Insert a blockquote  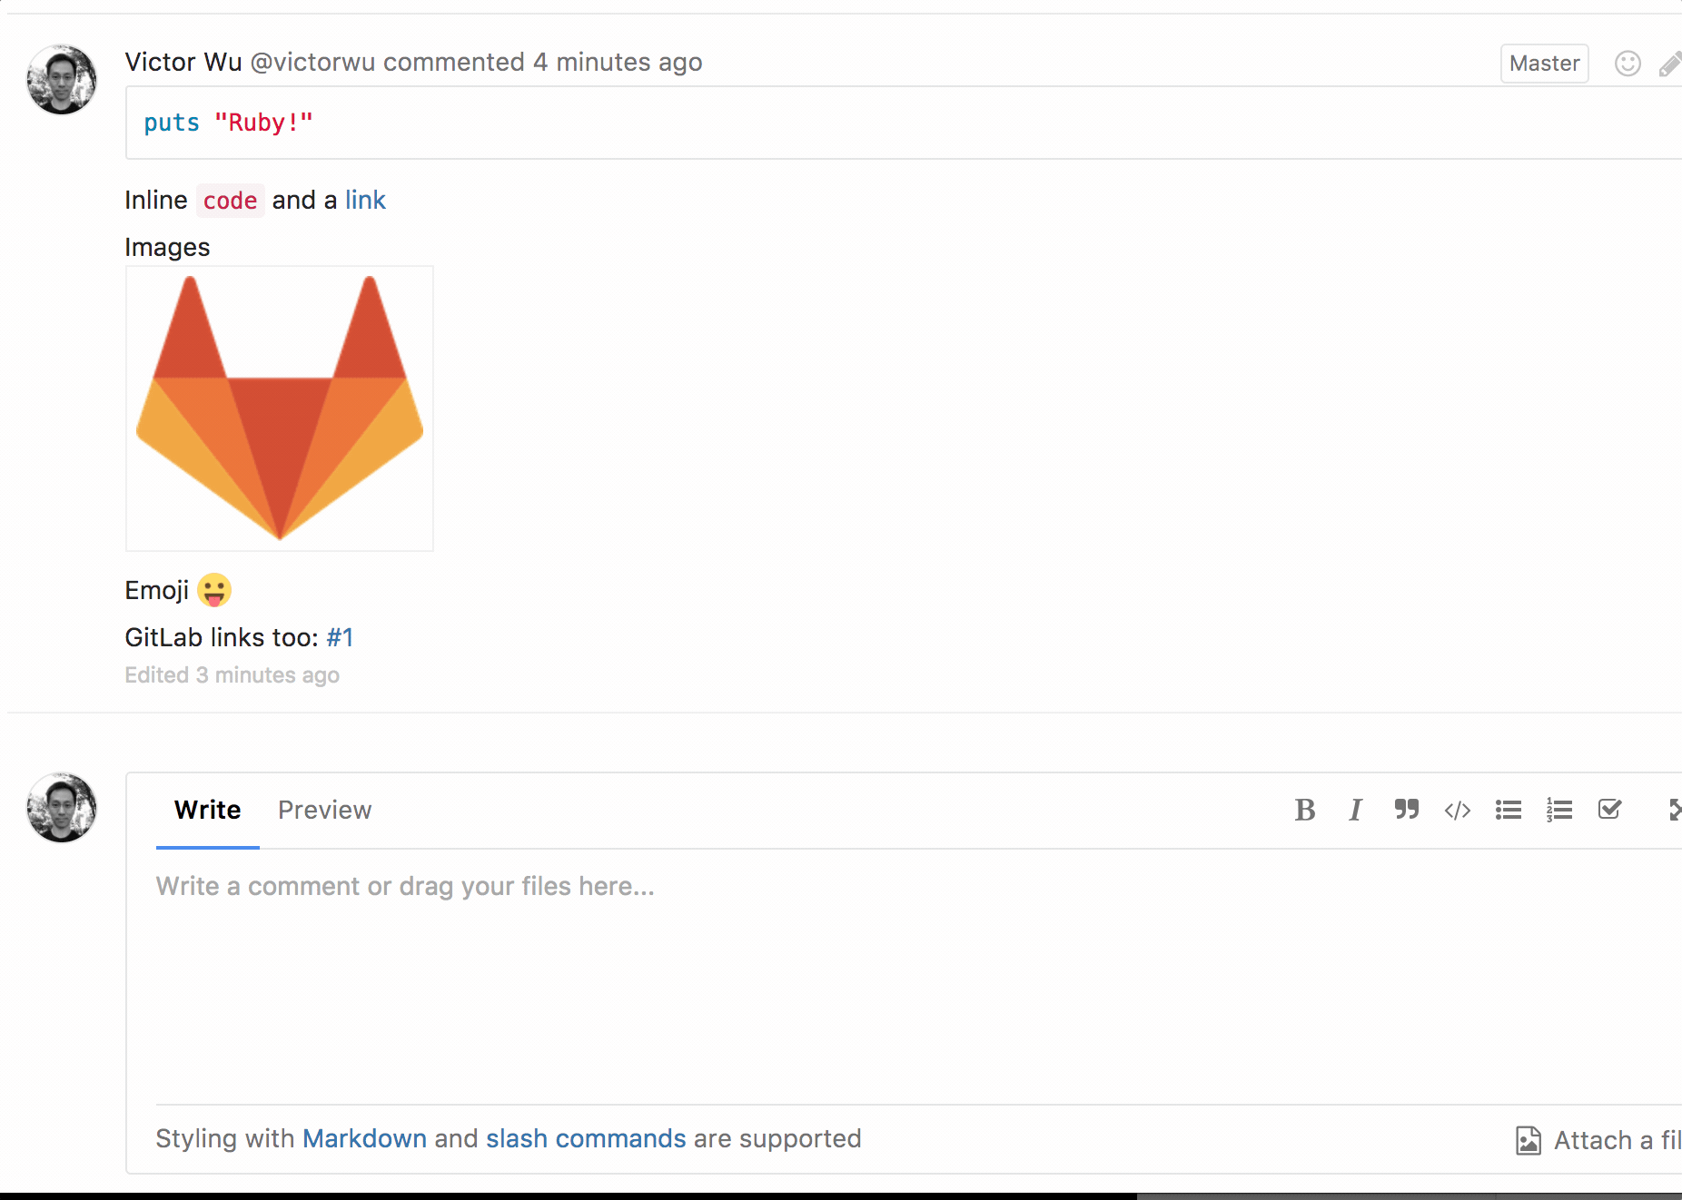(x=1405, y=810)
